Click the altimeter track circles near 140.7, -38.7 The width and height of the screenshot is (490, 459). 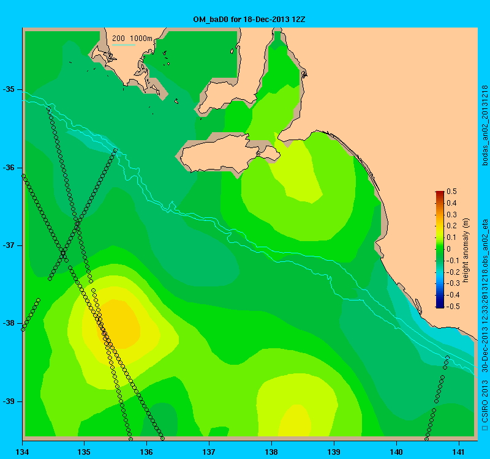(x=441, y=379)
